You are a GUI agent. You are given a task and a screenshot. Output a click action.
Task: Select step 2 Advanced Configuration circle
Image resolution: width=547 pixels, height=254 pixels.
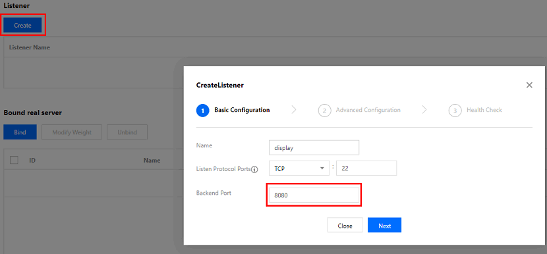(324, 111)
